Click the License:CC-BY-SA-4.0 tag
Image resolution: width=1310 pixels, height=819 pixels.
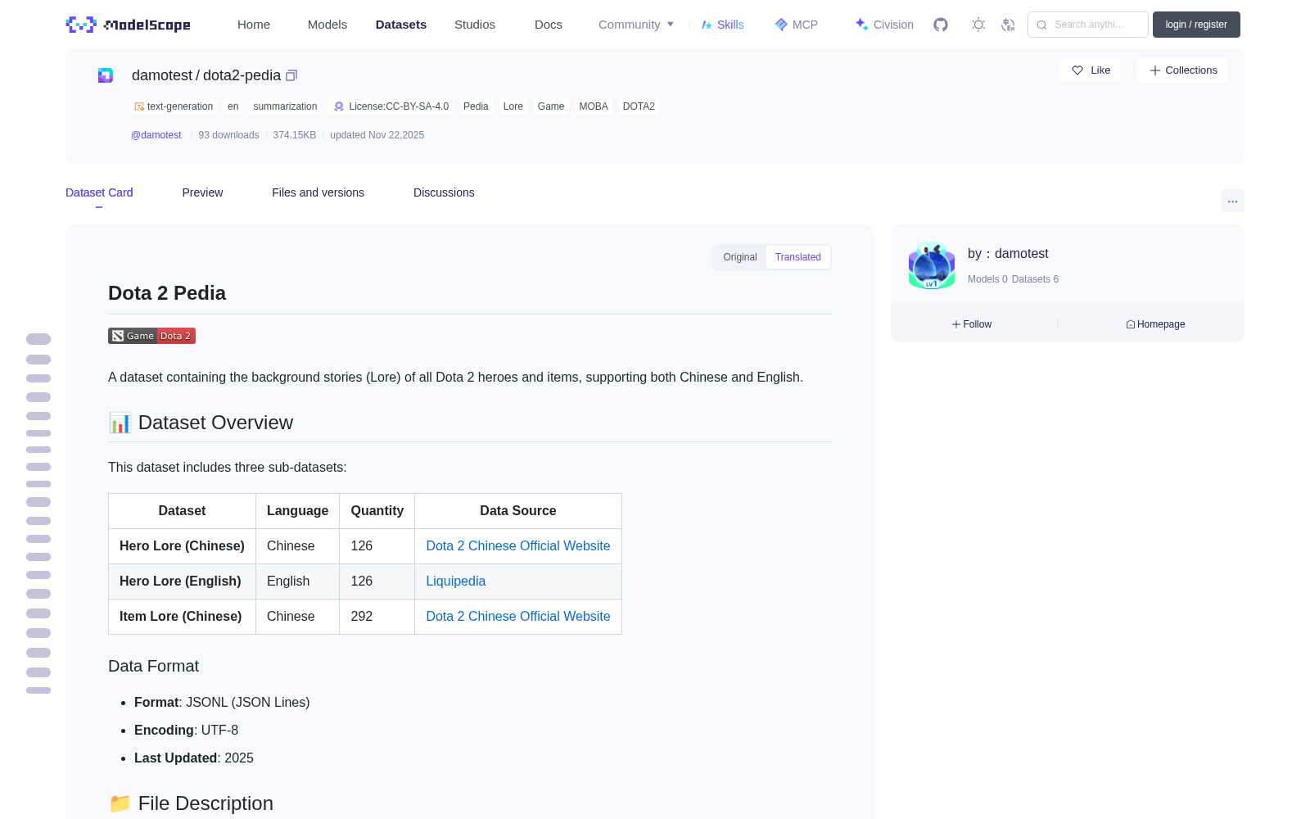point(391,106)
